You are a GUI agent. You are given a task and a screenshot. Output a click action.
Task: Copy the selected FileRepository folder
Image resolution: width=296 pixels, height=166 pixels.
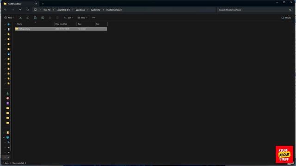tap(28, 18)
